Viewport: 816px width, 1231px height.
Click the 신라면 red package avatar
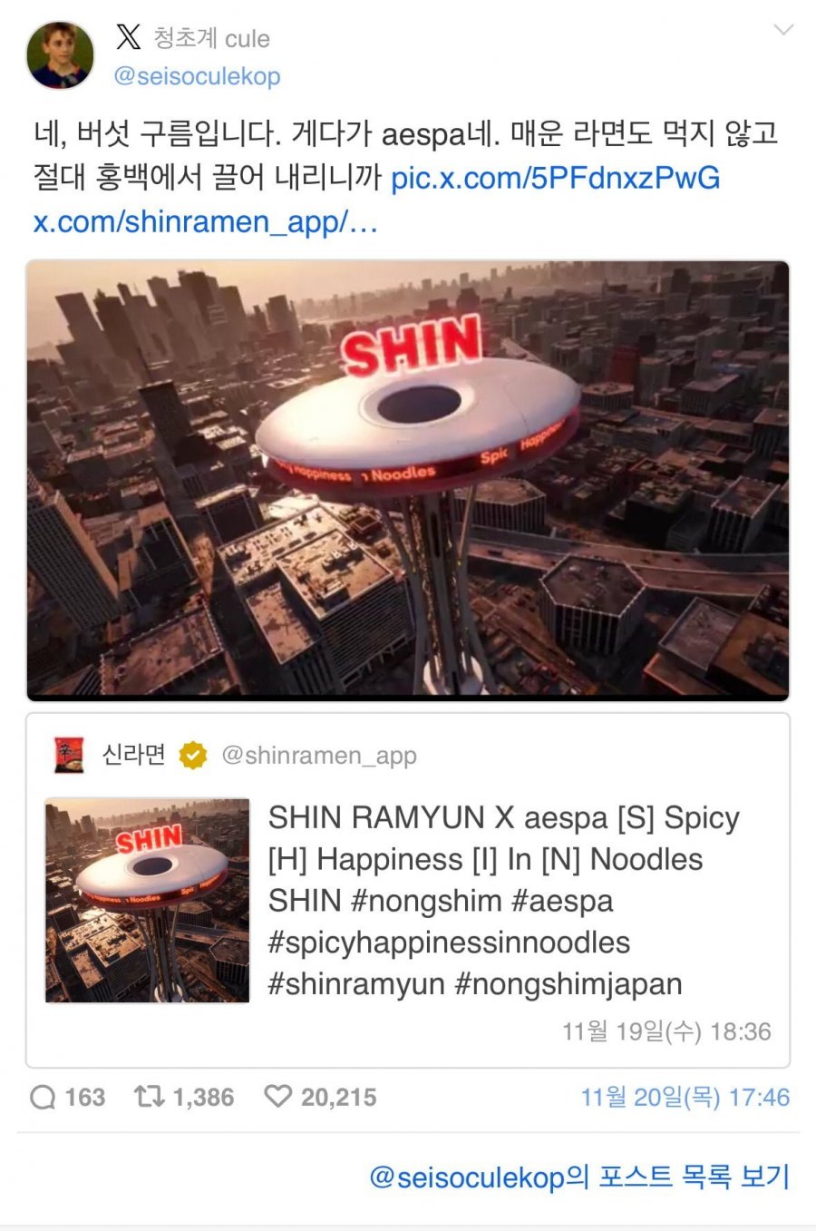pos(69,755)
